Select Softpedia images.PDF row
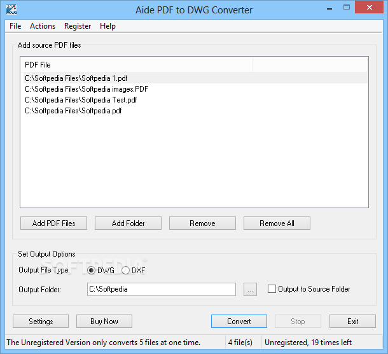 (x=194, y=89)
